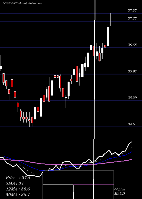The width and height of the screenshot is (142, 199).
Task: Click the 50MA : 36.1 readout
Action: click(x=18, y=195)
